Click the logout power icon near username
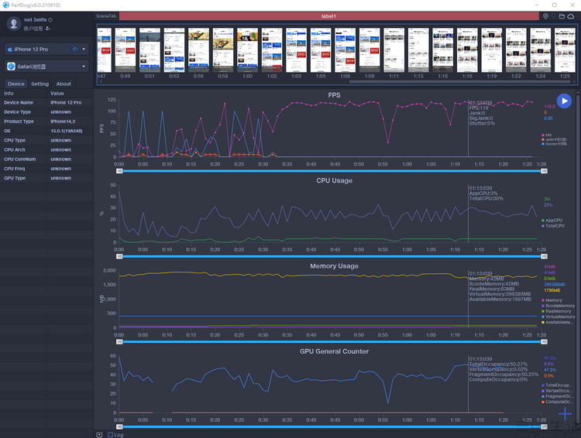This screenshot has width=581, height=438. click(x=50, y=19)
